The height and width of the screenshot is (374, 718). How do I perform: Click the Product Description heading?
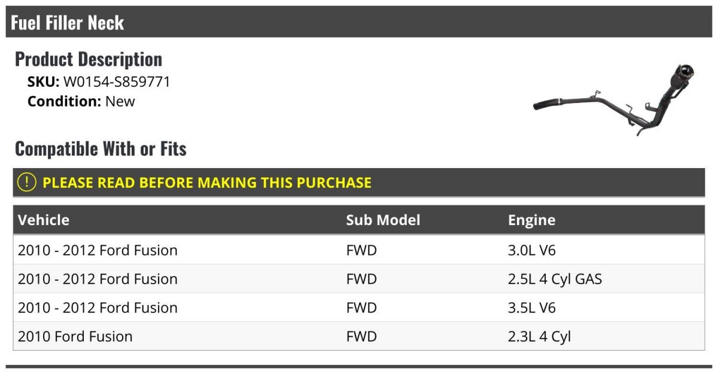pyautogui.click(x=89, y=59)
